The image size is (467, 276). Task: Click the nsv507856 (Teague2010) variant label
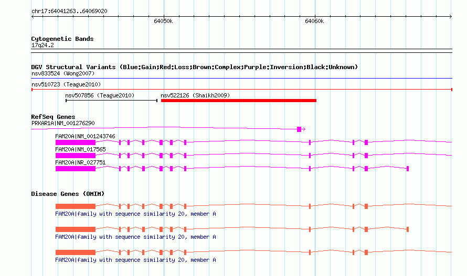click(100, 95)
